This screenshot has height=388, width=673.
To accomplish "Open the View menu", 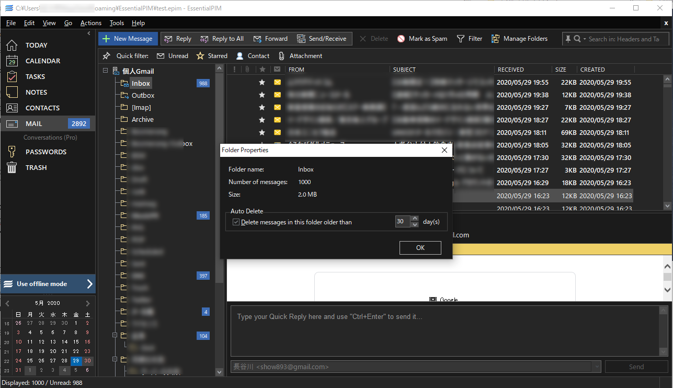I will click(x=49, y=23).
